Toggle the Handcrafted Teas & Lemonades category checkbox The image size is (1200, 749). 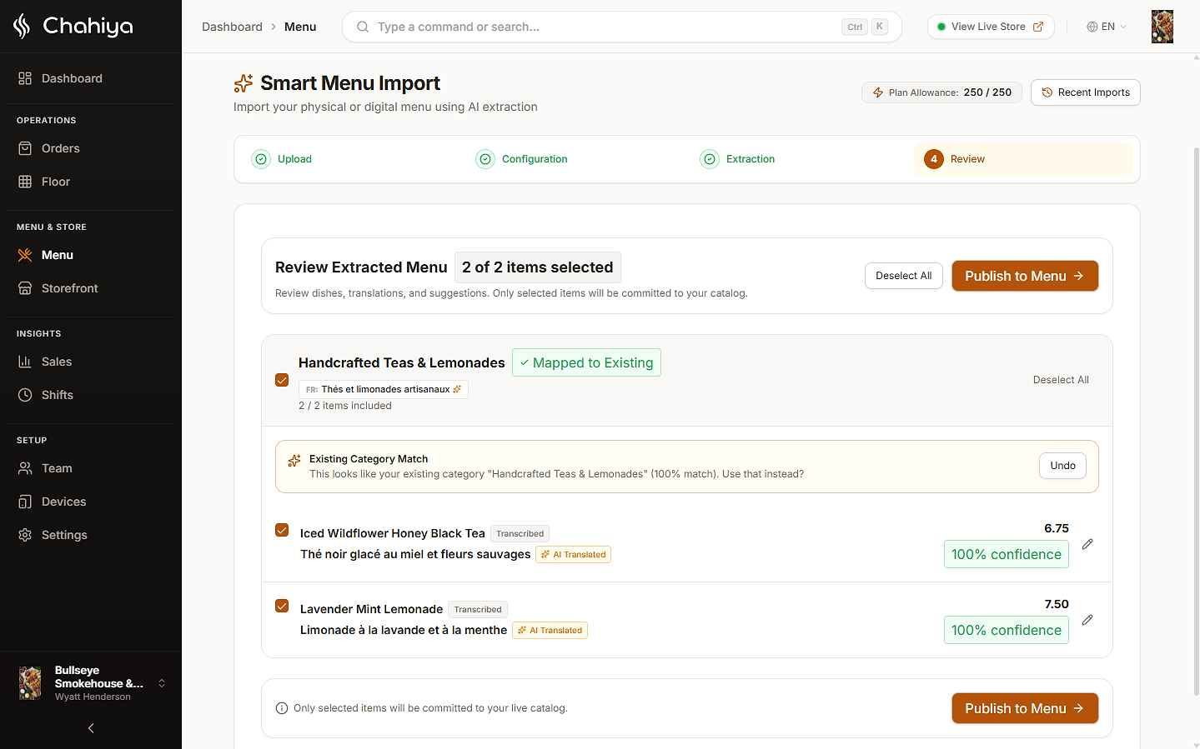pyautogui.click(x=282, y=380)
